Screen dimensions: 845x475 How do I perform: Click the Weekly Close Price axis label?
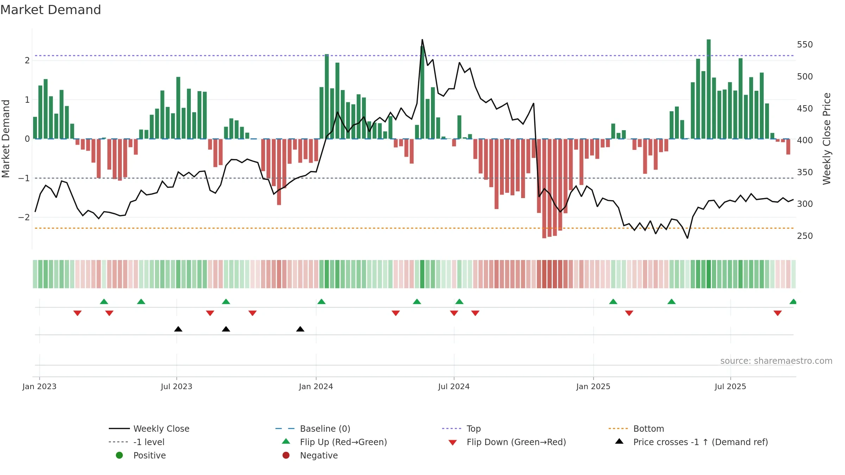827,139
